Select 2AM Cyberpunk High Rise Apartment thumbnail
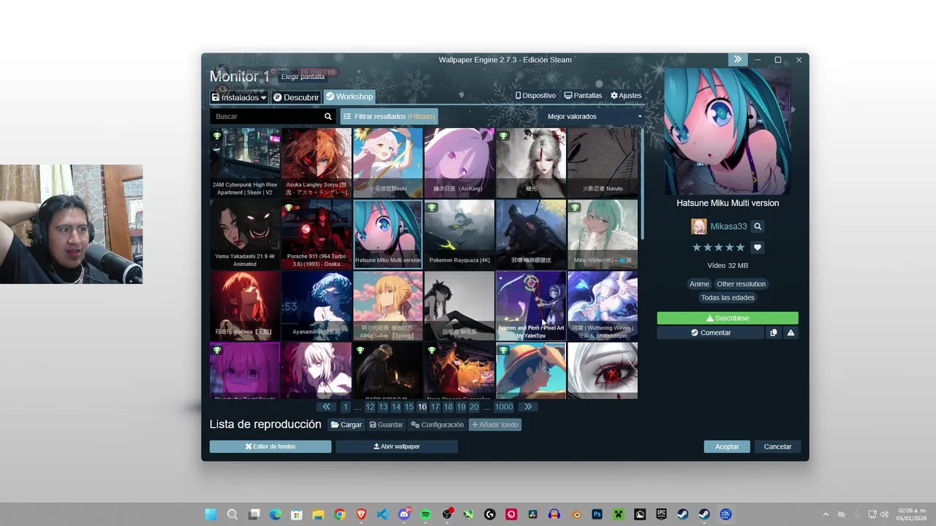The width and height of the screenshot is (936, 526). click(x=245, y=162)
